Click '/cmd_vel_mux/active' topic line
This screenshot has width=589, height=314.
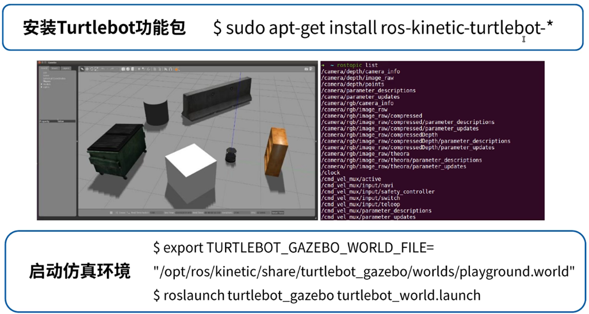(351, 179)
